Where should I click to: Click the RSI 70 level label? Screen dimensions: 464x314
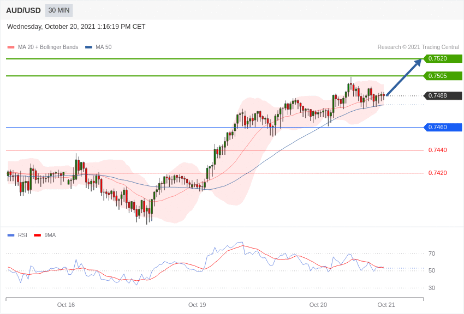pyautogui.click(x=432, y=253)
